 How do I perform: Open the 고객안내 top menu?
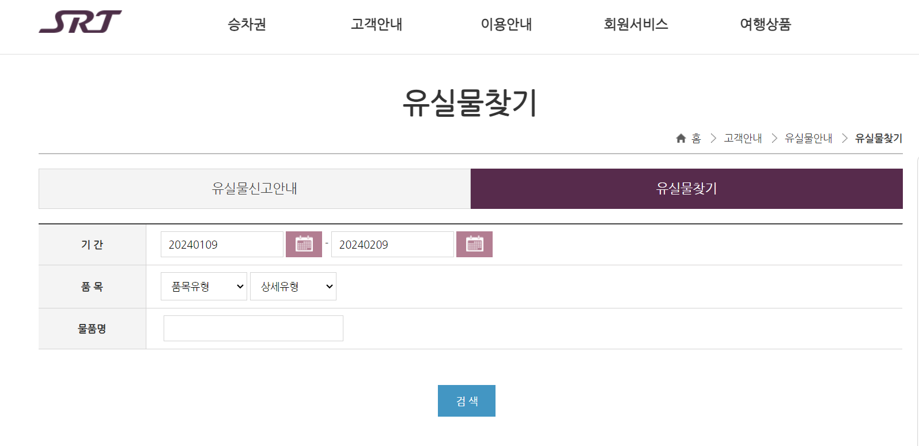tap(376, 24)
